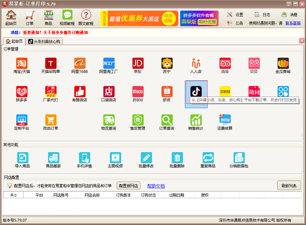Open 运费结算 freight settlement

pos(225,122)
